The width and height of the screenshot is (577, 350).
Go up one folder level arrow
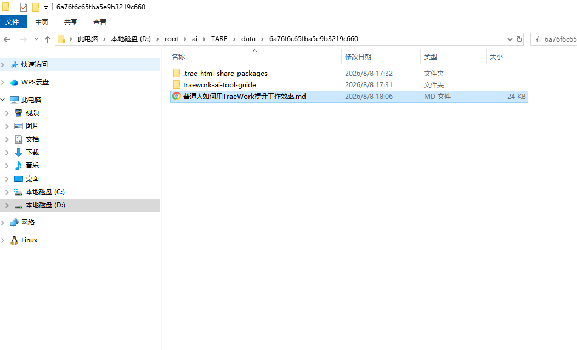tap(48, 39)
